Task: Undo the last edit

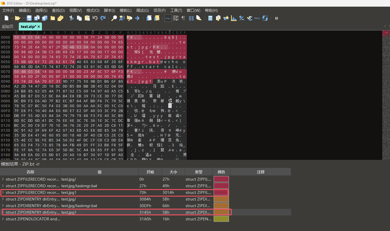Action: 95,18
